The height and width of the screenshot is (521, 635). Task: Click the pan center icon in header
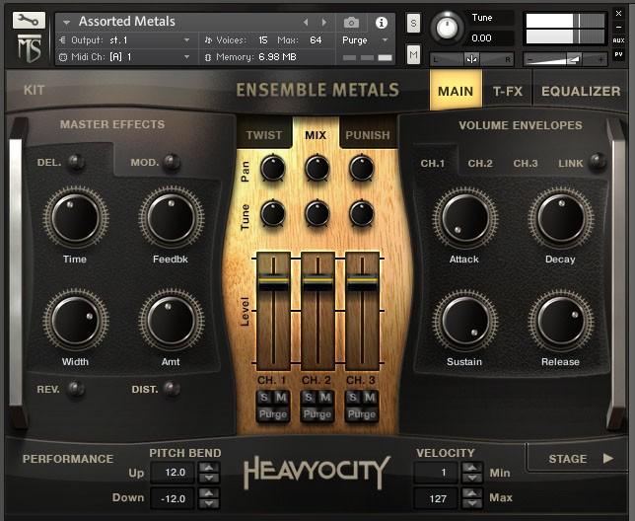(x=471, y=59)
